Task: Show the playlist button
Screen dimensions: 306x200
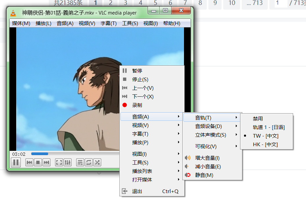Action: [x=80, y=162]
